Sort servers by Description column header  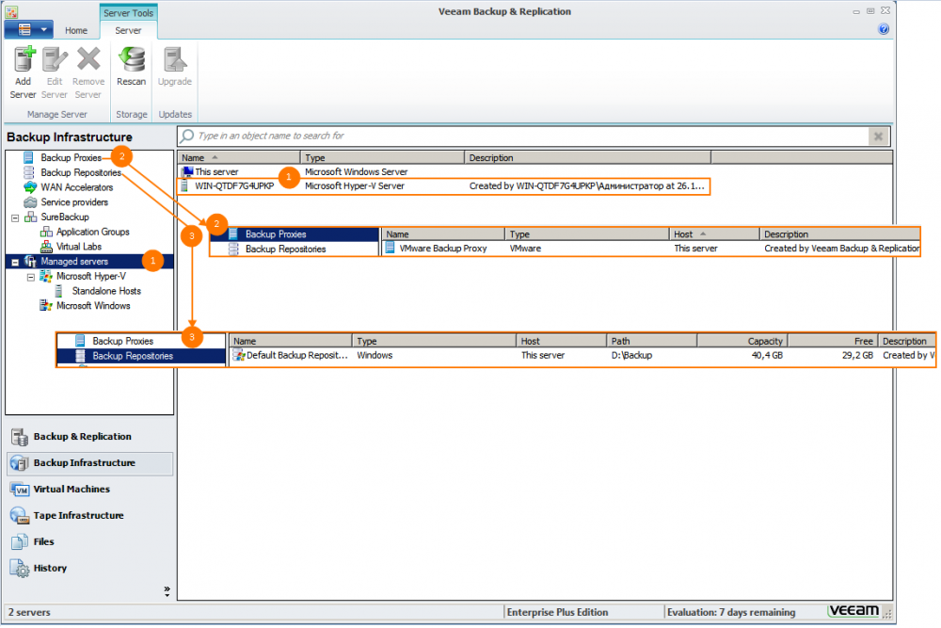(x=587, y=158)
